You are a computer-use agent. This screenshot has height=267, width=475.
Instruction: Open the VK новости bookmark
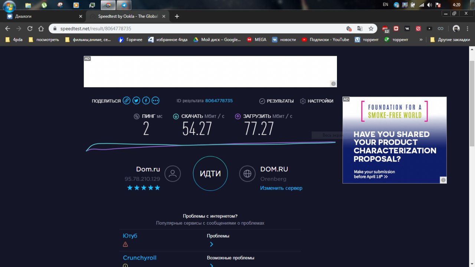284,39
